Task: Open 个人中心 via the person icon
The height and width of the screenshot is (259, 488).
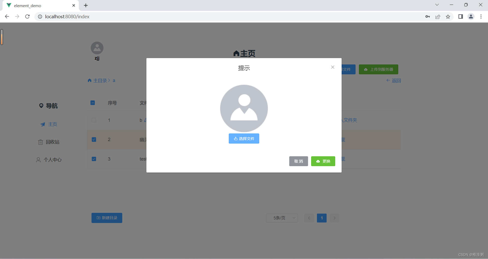Action: (38, 160)
